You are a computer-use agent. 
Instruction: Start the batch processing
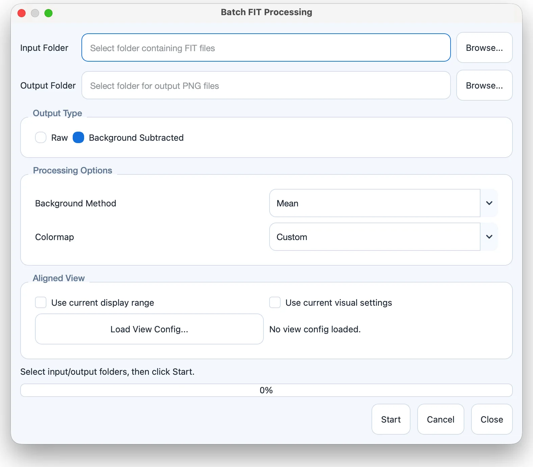click(391, 419)
